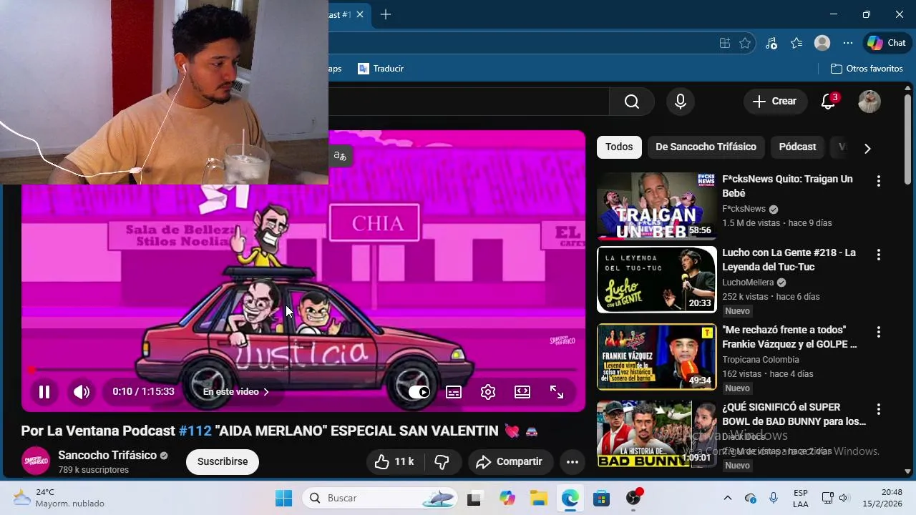Start voice search with microphone icon
The height and width of the screenshot is (515, 916).
pos(681,102)
